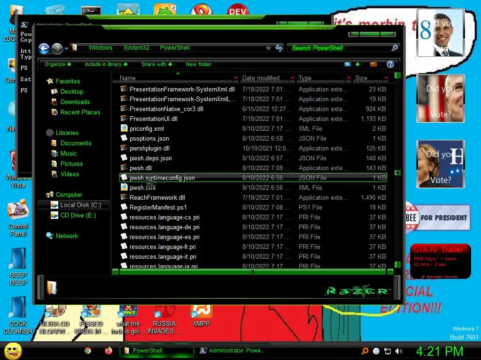Select Downloads under Favorites
Screen dimensions: 481x360
75,102
